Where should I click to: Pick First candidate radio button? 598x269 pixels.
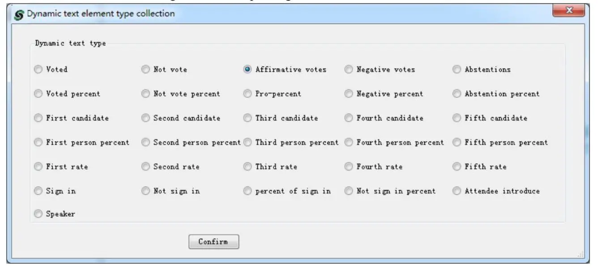pyautogui.click(x=38, y=118)
